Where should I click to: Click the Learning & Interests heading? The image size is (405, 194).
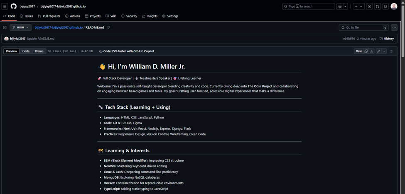(123, 150)
